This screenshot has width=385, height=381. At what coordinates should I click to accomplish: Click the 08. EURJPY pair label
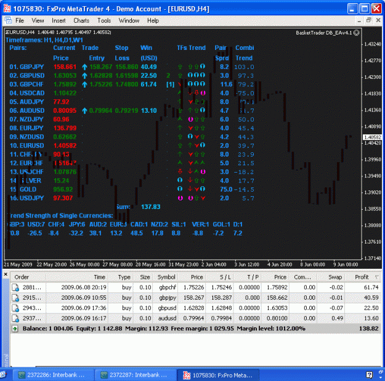(x=26, y=128)
